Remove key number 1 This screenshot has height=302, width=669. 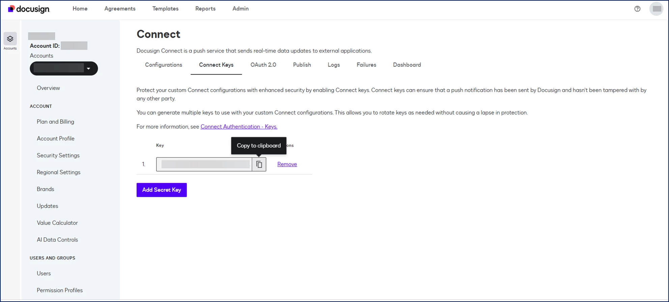pyautogui.click(x=287, y=164)
